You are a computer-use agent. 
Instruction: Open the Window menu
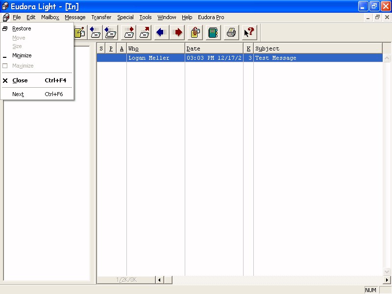pos(167,17)
